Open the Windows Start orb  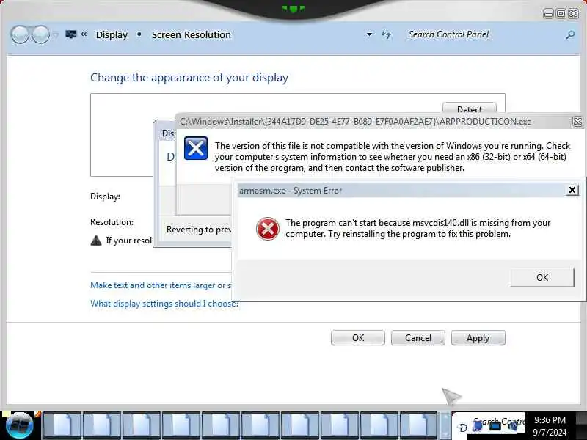point(20,425)
